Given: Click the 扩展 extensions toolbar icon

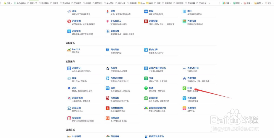Looking at the screenshot, I should (x=224, y=3).
